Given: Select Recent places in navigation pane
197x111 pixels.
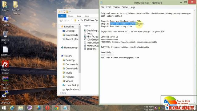Looking at the screenshot, I should (70, 39).
